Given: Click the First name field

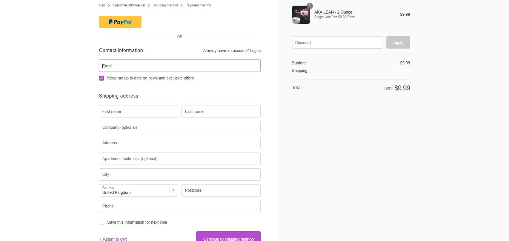Looking at the screenshot, I should coord(138,111).
